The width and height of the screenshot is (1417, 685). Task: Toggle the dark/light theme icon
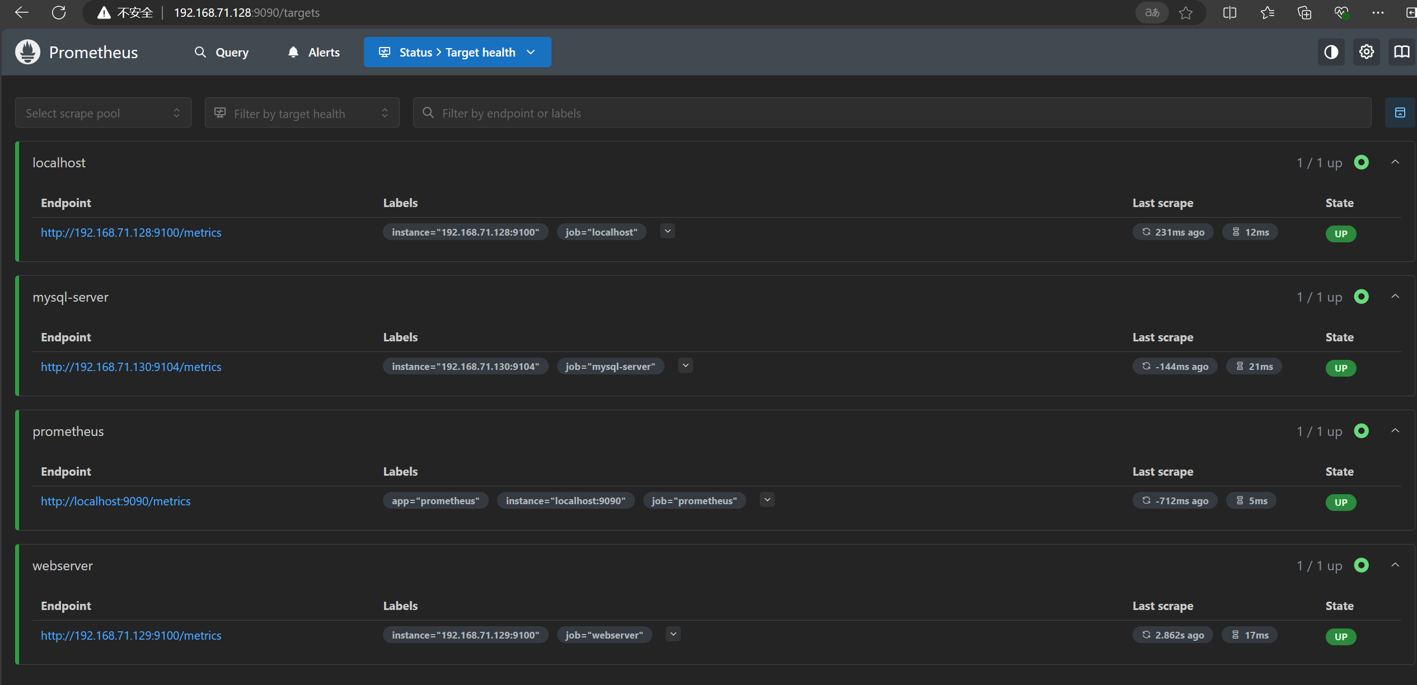pos(1331,52)
